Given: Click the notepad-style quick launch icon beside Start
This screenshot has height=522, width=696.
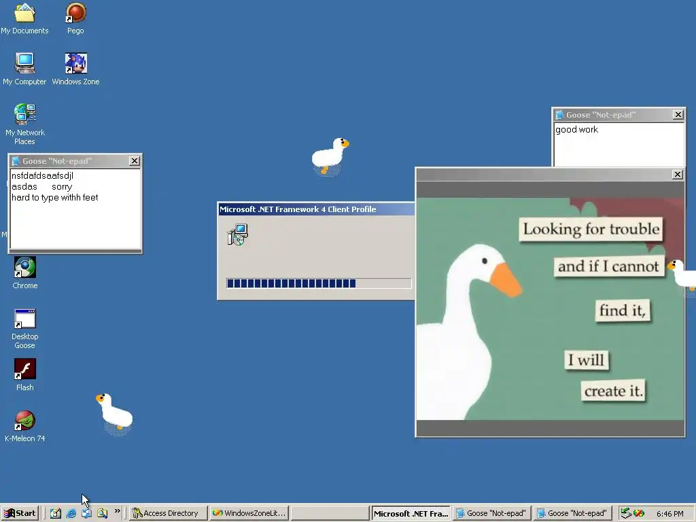Looking at the screenshot, I should (56, 513).
